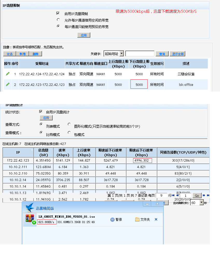Screen dimensions: 220x256
Task: Click the 10.10.2.14 row IP
Action: (x=18, y=180)
